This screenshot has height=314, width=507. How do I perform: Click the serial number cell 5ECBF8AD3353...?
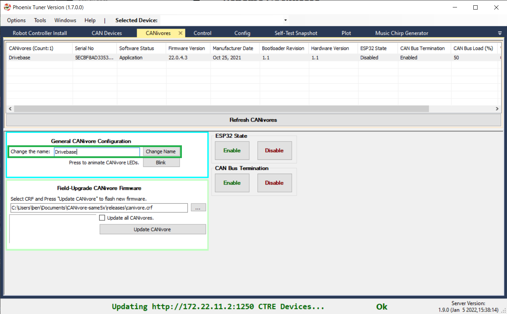(94, 57)
